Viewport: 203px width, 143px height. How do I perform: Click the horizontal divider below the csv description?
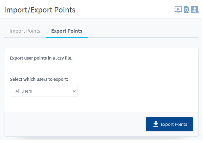pos(101,69)
